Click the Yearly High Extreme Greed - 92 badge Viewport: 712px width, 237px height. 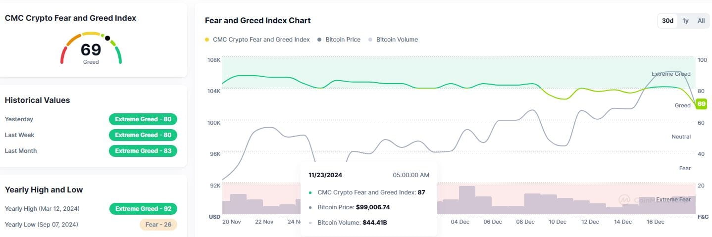pos(143,209)
